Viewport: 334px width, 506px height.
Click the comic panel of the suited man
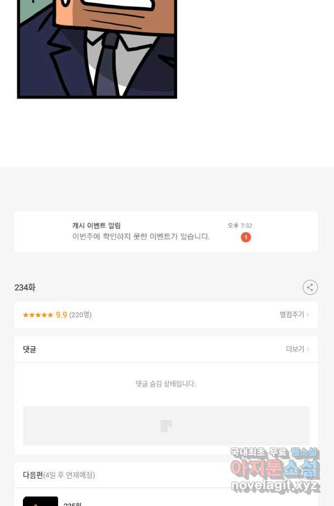click(x=97, y=49)
